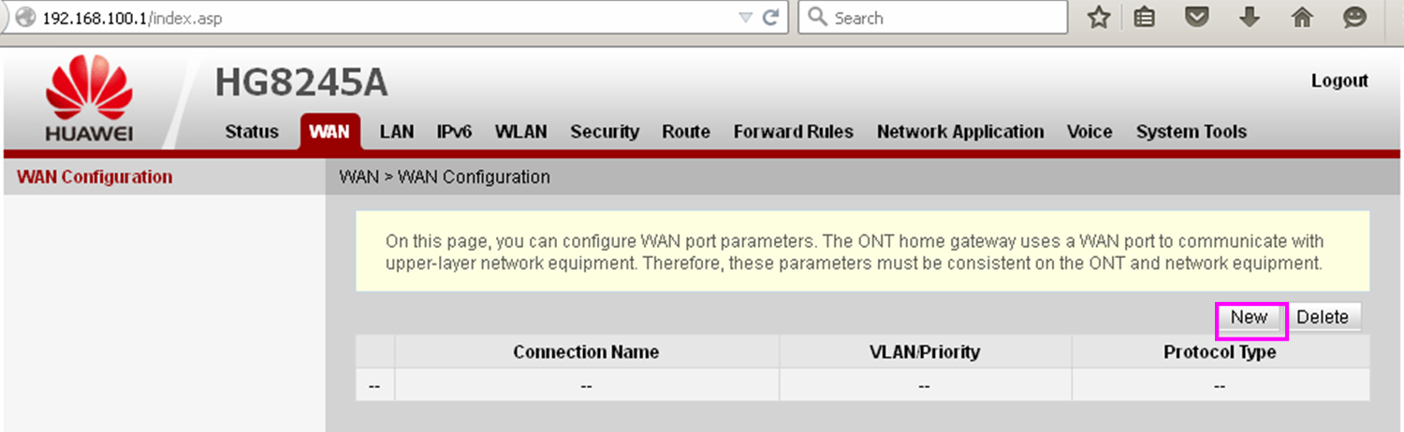
Task: Open the Security tab
Action: click(605, 132)
